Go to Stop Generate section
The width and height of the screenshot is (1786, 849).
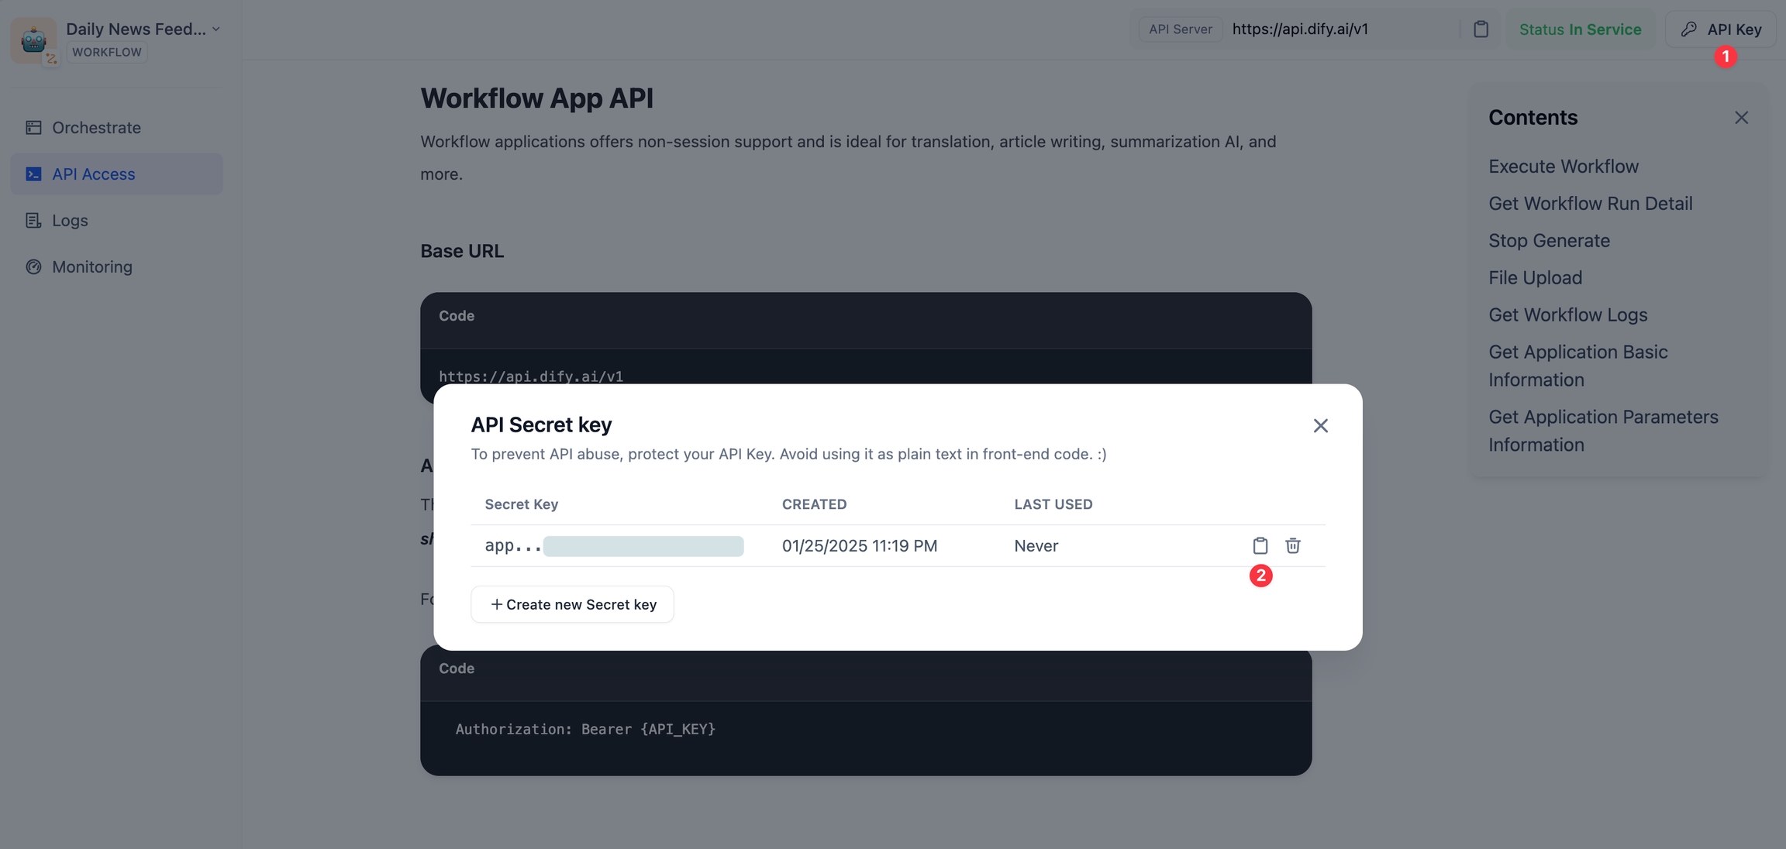point(1548,240)
